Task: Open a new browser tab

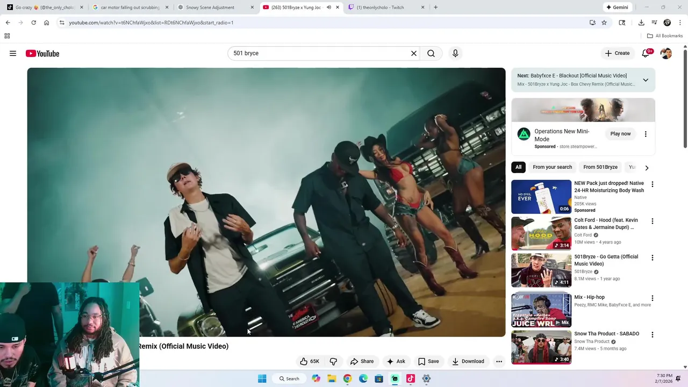Action: (435, 8)
